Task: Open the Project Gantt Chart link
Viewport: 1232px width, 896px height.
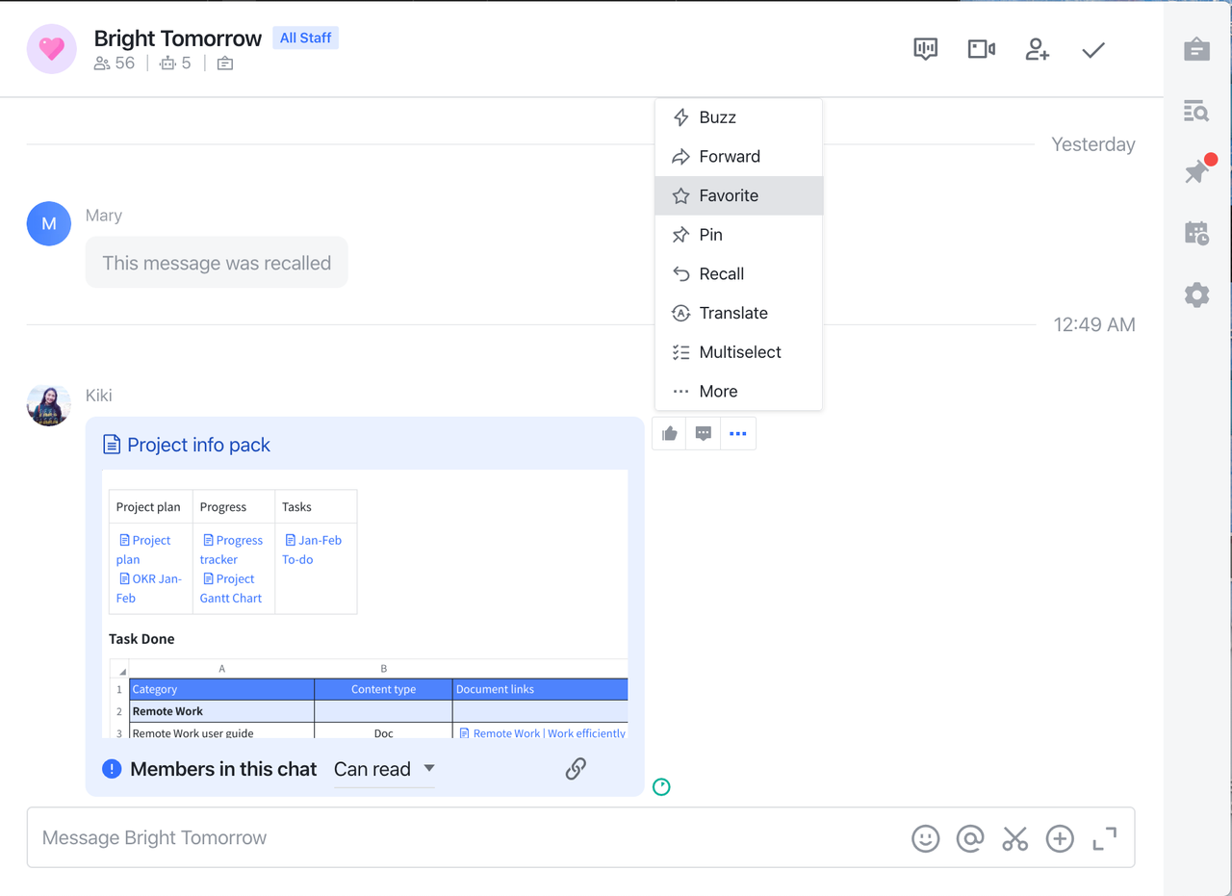Action: [231, 588]
